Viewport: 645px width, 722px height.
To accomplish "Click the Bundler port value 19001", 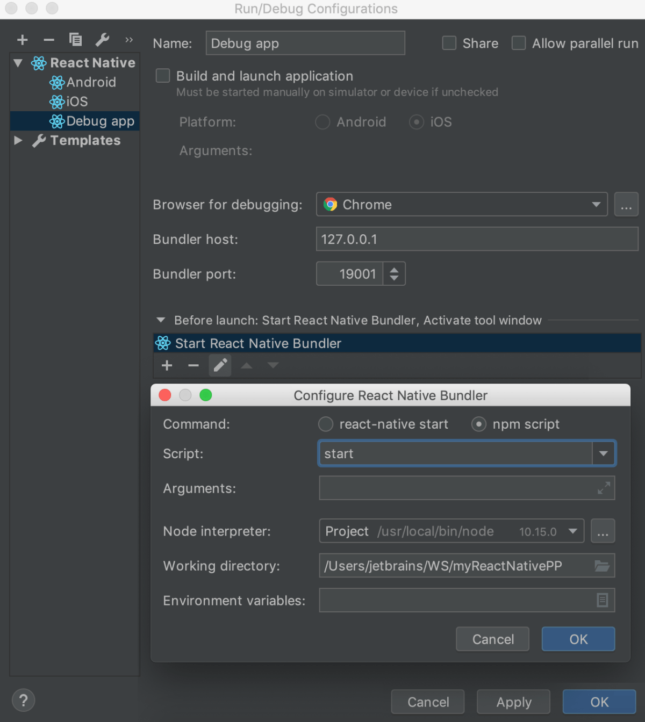I will [357, 274].
